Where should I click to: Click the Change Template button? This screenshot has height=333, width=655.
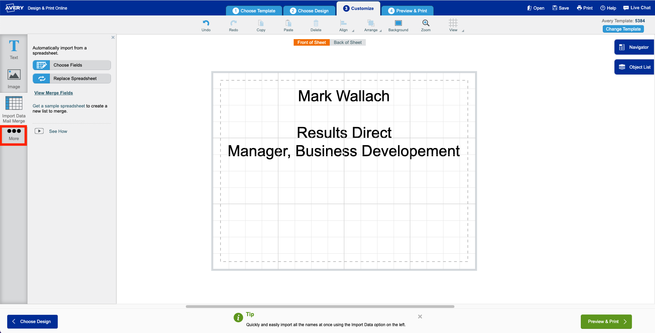pos(623,29)
